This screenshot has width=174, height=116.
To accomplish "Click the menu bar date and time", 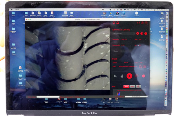I will pos(162,10).
